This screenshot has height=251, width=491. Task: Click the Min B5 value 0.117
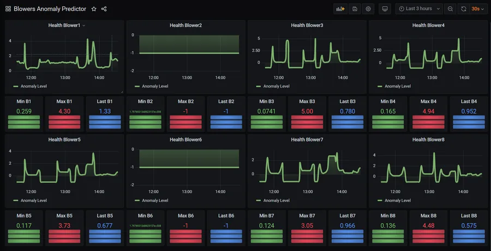[x=24, y=225]
